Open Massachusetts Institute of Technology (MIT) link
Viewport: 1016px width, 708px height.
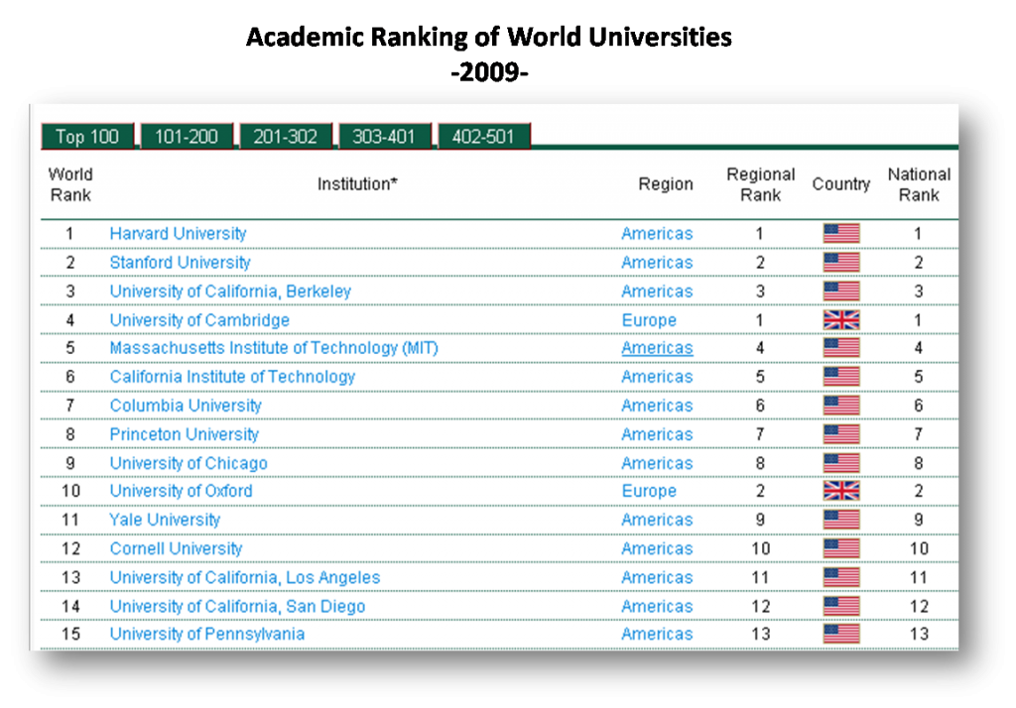pyautogui.click(x=274, y=349)
